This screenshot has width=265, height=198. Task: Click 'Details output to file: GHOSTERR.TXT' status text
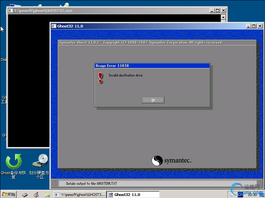click(x=91, y=183)
